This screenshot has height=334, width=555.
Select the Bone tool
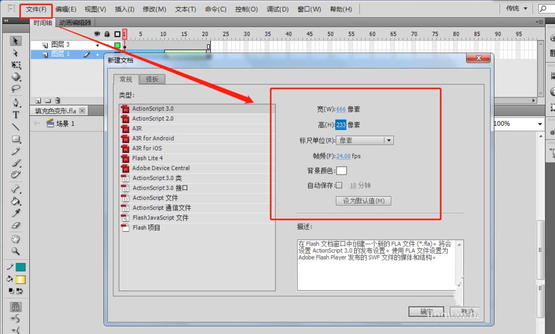coord(16,189)
